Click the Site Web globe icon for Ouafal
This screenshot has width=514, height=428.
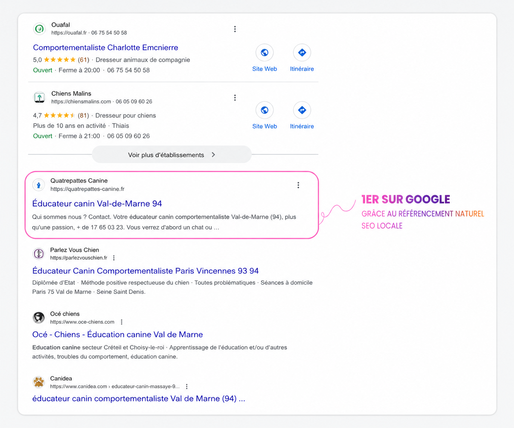point(264,53)
